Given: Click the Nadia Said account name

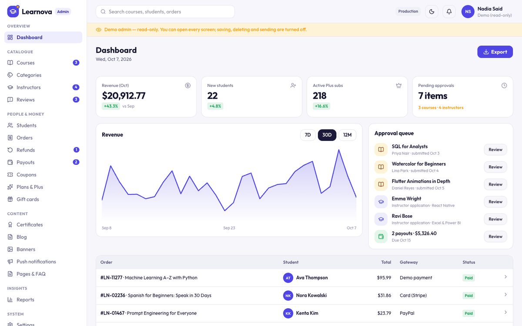Looking at the screenshot, I should coord(490,9).
